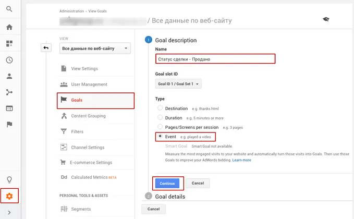Image resolution: width=354 pixels, height=219 pixels.
Task: Open Conversions flag icon in sidebar
Action: [x=9, y=125]
